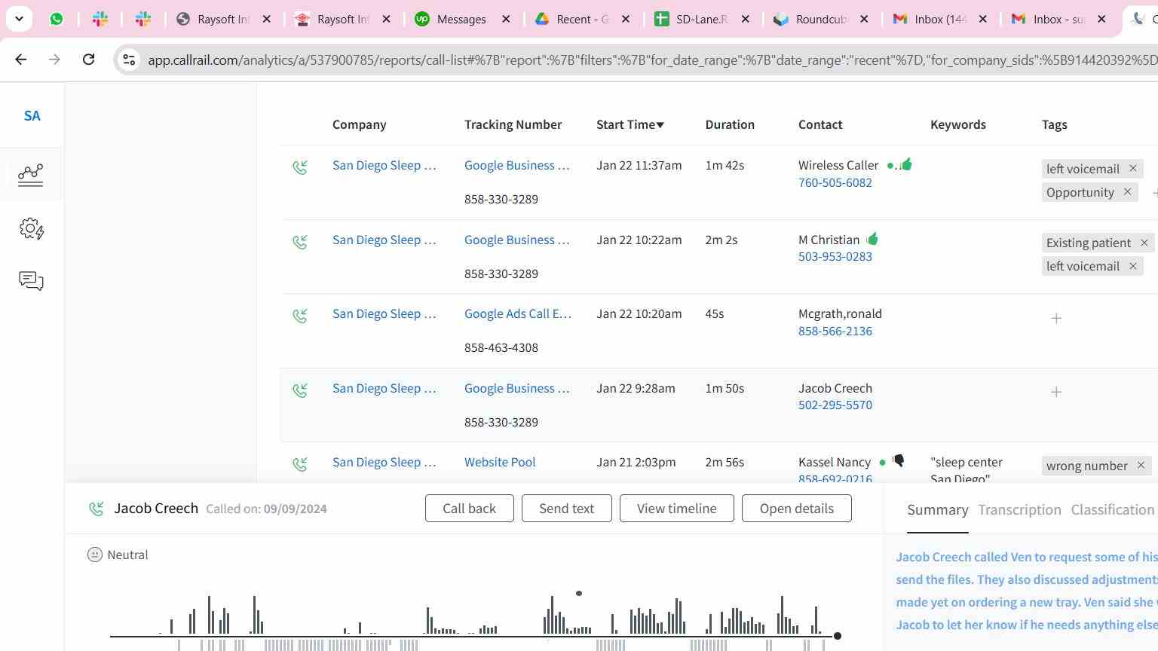Click inbound call icon in Jacob Creech table row
The width and height of the screenshot is (1158, 651).
(x=300, y=390)
